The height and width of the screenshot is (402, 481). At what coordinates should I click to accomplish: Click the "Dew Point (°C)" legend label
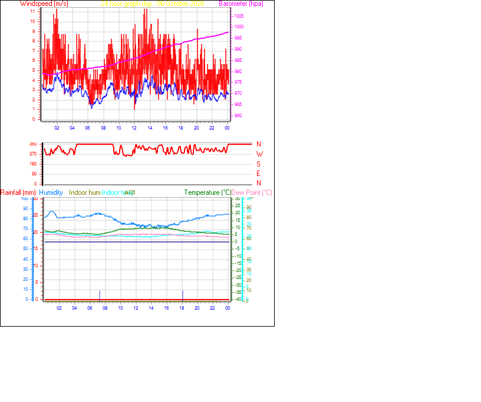tap(252, 192)
